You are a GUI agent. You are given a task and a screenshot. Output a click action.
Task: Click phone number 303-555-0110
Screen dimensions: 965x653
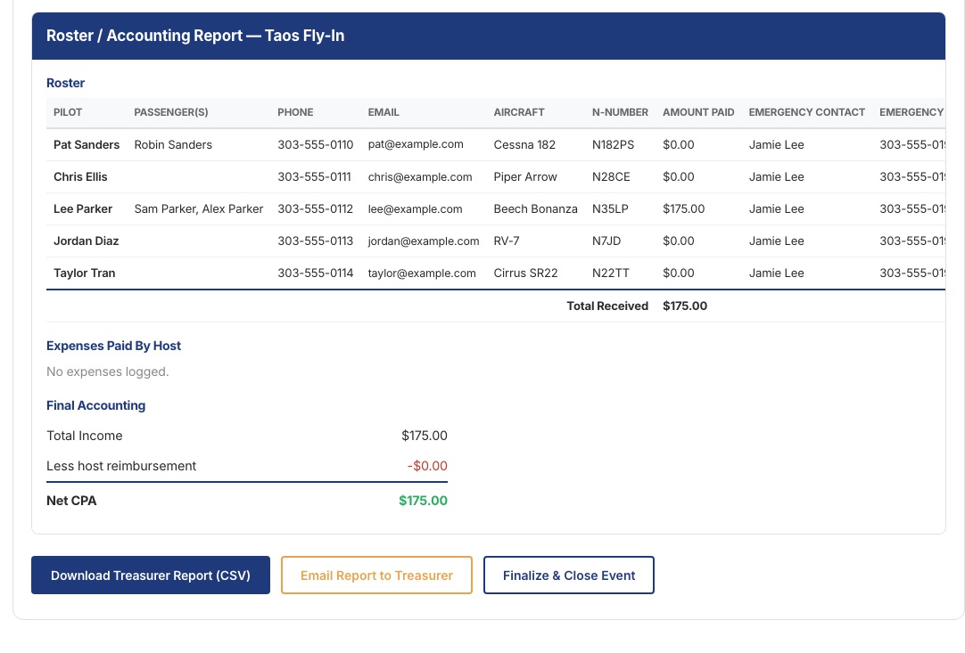pyautogui.click(x=315, y=144)
